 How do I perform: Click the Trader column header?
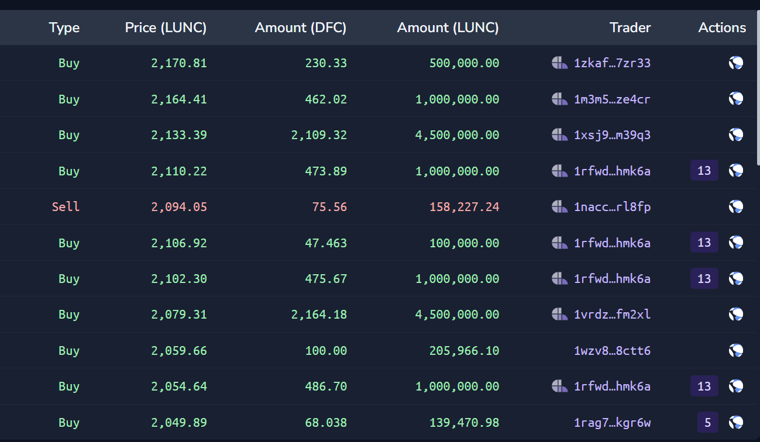point(630,27)
